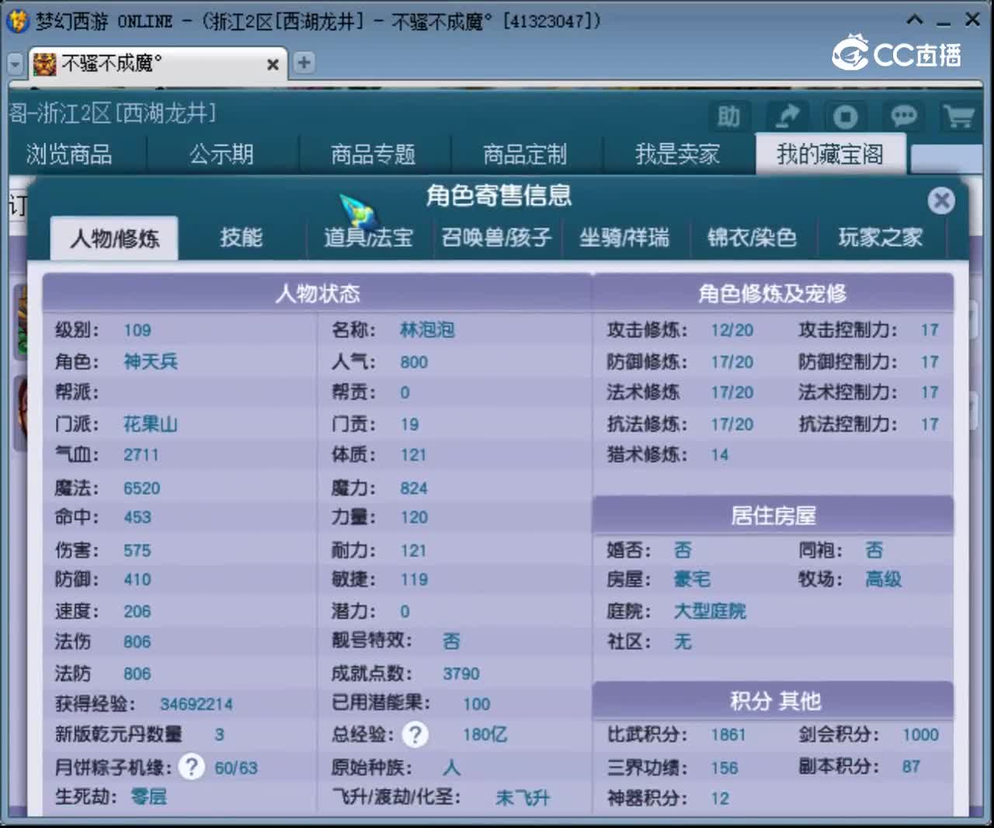
Task: Click the character name 林泡泡
Action: 427,330
